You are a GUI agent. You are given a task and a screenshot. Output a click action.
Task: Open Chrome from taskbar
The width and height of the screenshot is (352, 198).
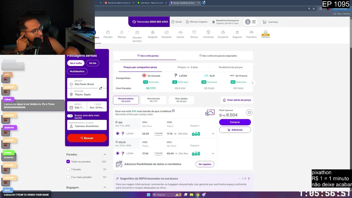point(197,195)
